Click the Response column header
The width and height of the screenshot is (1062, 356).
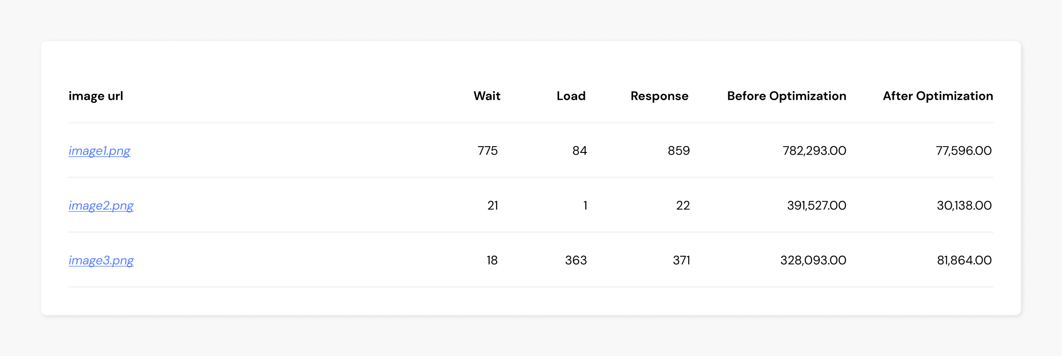coord(660,96)
